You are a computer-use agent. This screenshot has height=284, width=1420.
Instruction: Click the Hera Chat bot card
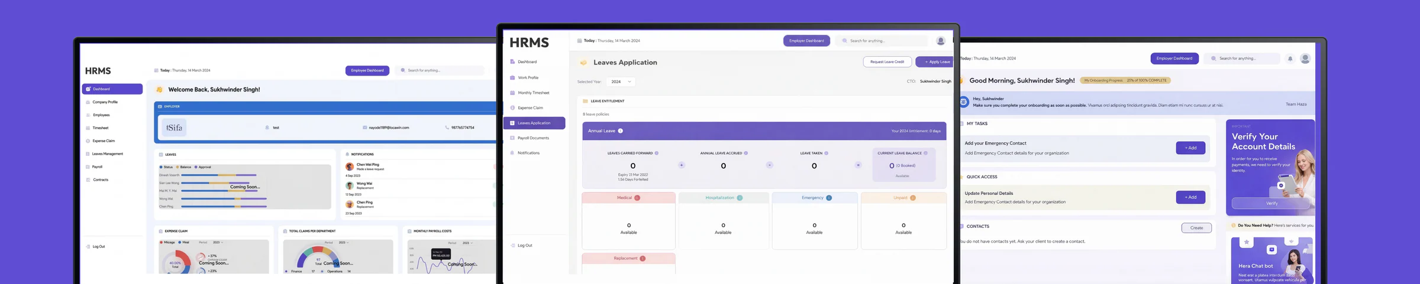coord(1272,261)
